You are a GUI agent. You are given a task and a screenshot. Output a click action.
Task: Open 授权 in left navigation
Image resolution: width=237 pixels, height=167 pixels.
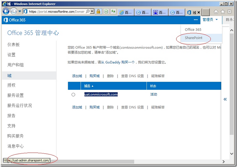[x=11, y=85]
